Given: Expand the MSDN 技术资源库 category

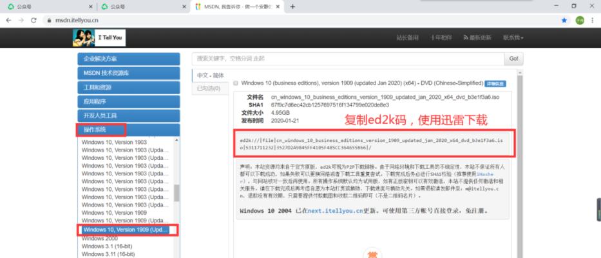Looking at the screenshot, I should click(129, 74).
